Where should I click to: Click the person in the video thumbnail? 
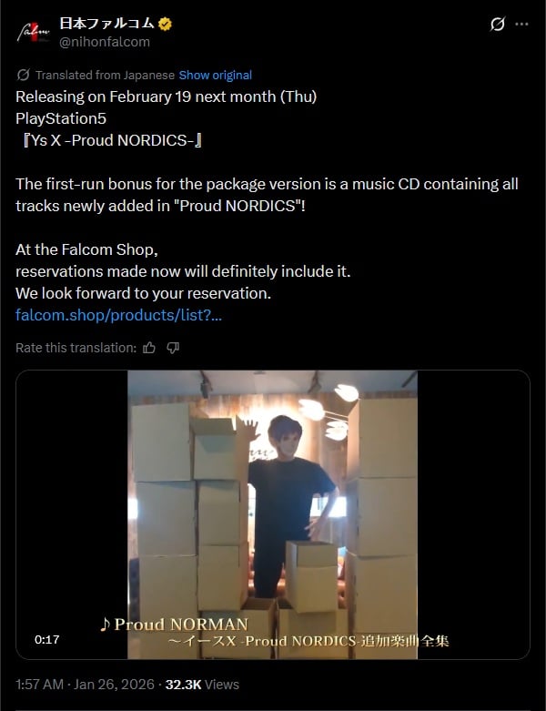pos(290,505)
